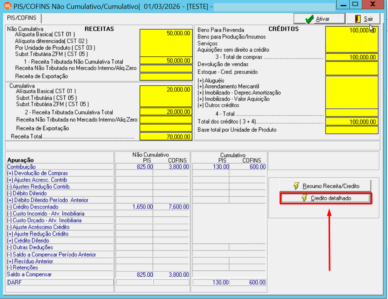This screenshot has height=299, width=388.
Task: Click the (+) Aluguéis credit label
Action: pos(211,81)
